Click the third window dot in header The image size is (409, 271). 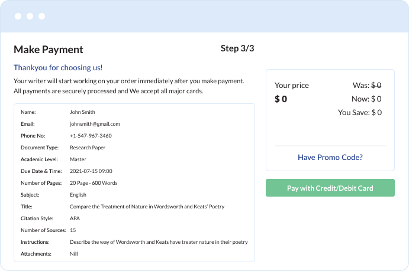pos(42,16)
